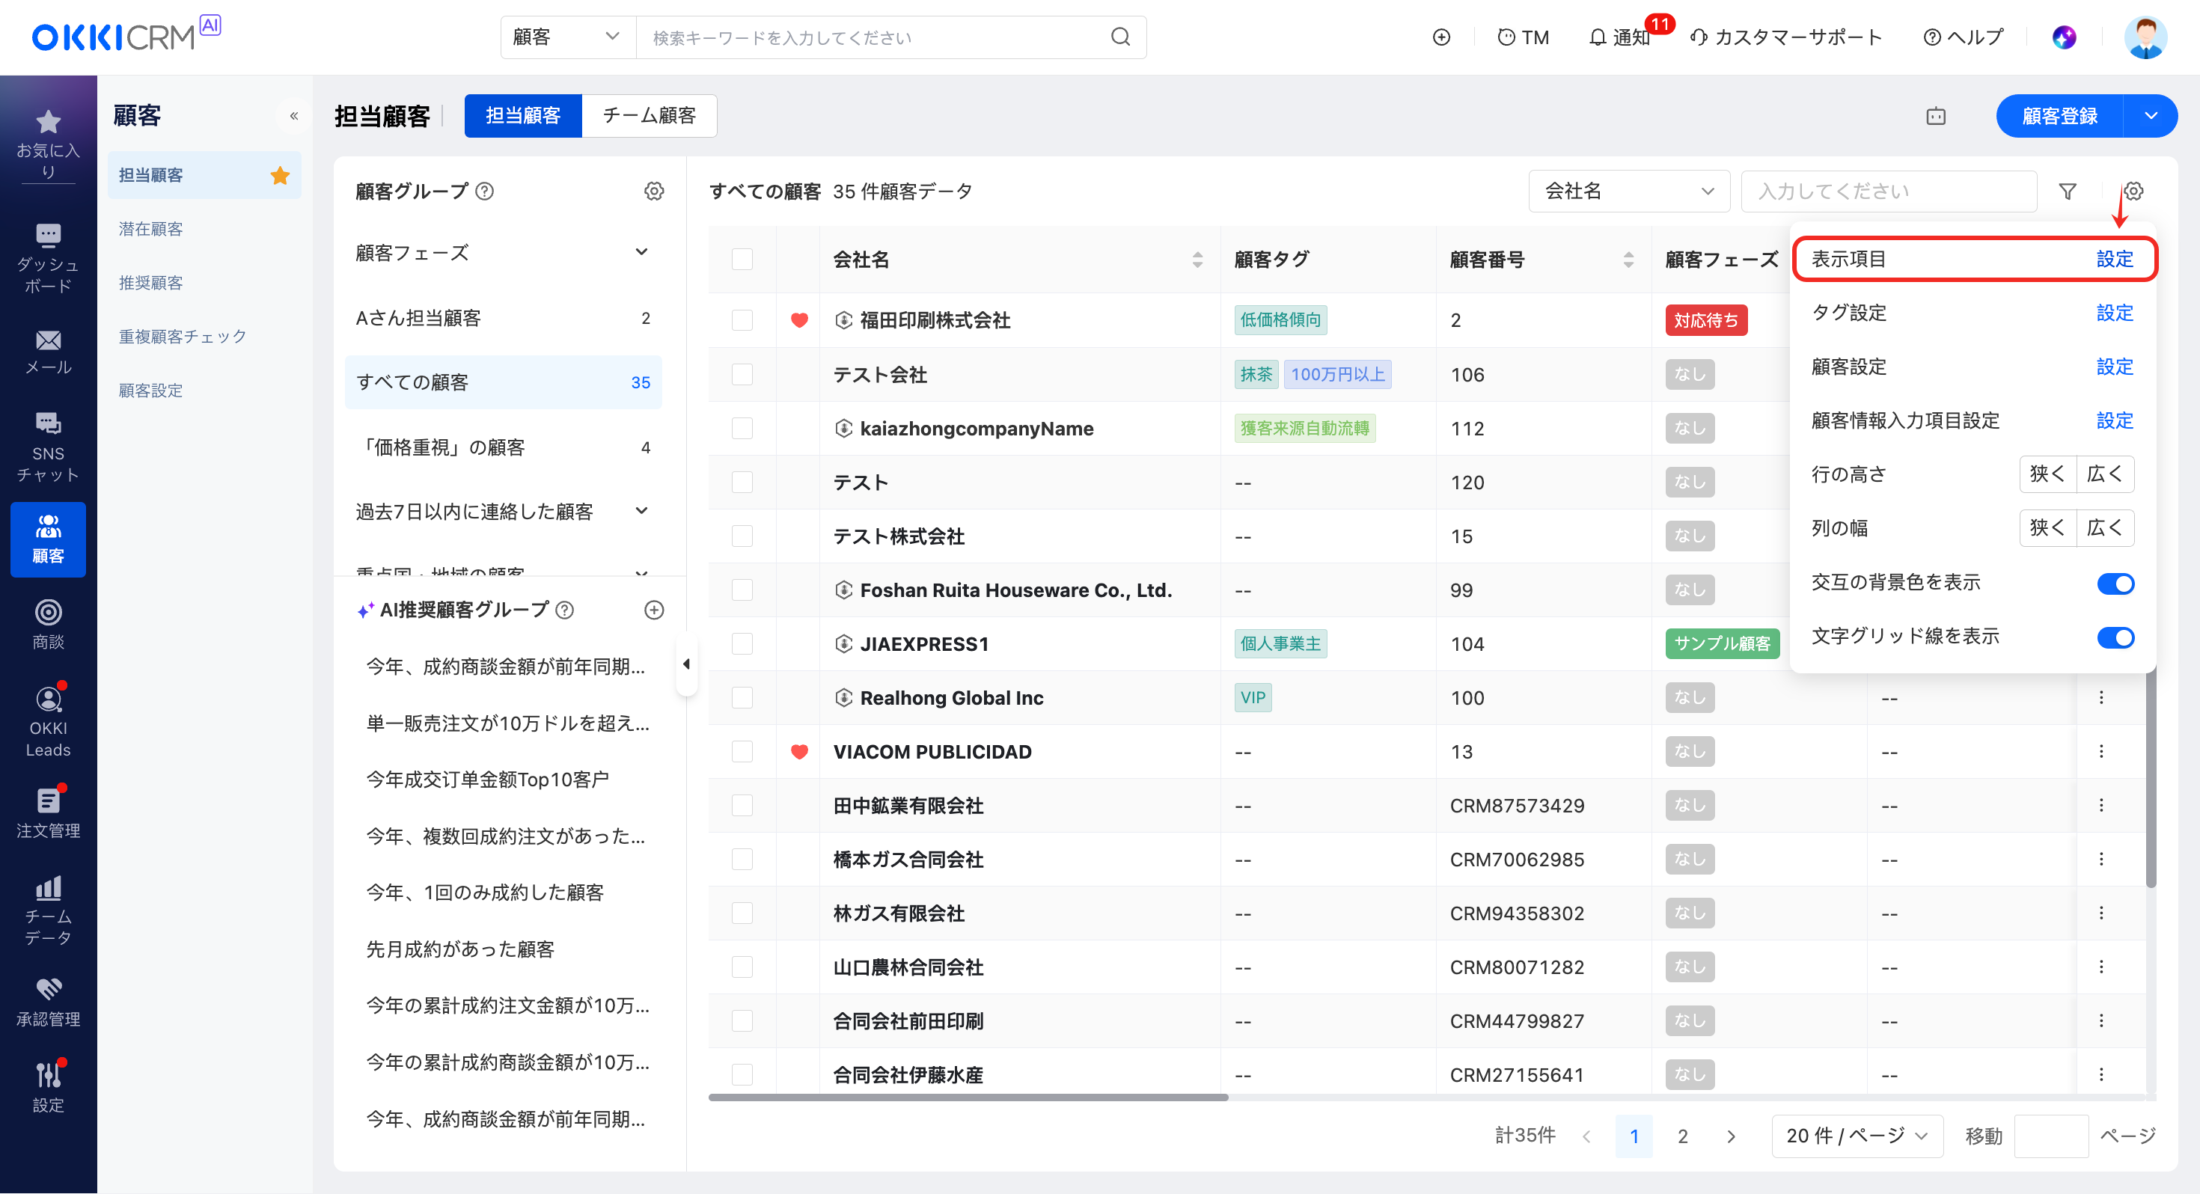Check the box for the テスト会社 row

[742, 374]
